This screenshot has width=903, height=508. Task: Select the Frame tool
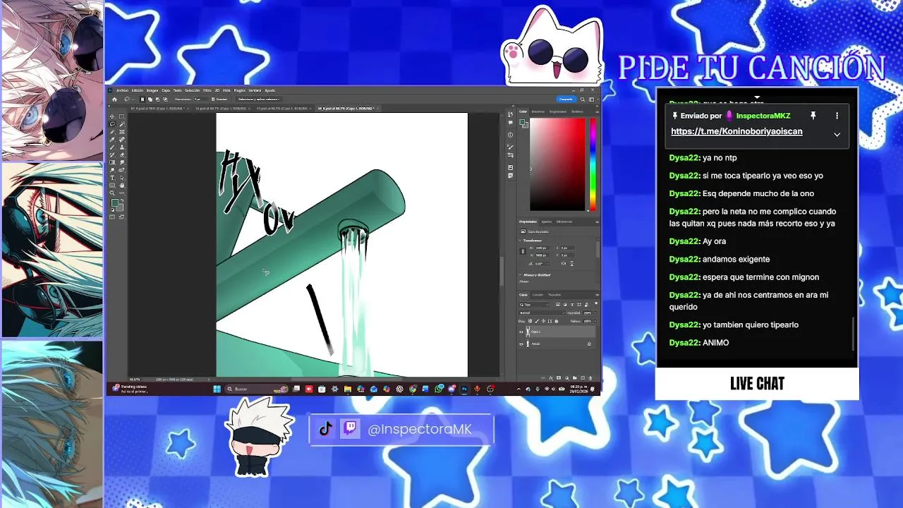122,132
